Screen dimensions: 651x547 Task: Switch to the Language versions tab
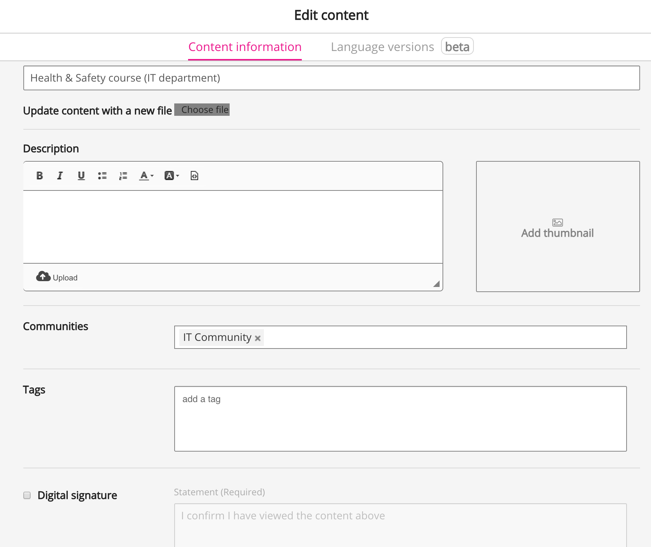pos(382,47)
